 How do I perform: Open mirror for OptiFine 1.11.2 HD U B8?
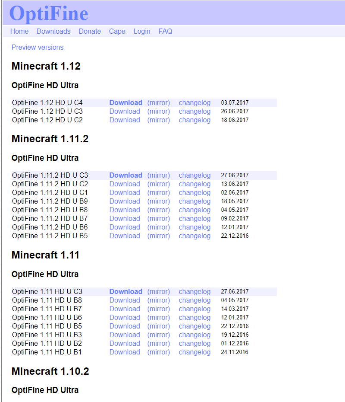pos(159,210)
